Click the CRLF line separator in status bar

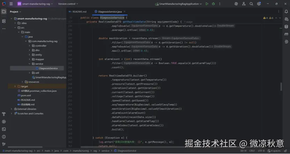(252, 151)
